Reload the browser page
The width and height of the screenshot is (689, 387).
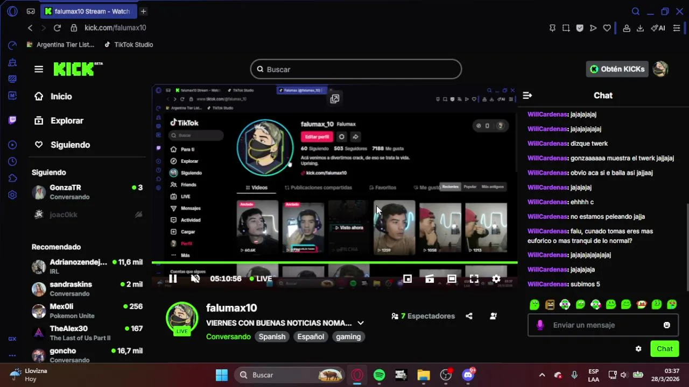(x=57, y=28)
